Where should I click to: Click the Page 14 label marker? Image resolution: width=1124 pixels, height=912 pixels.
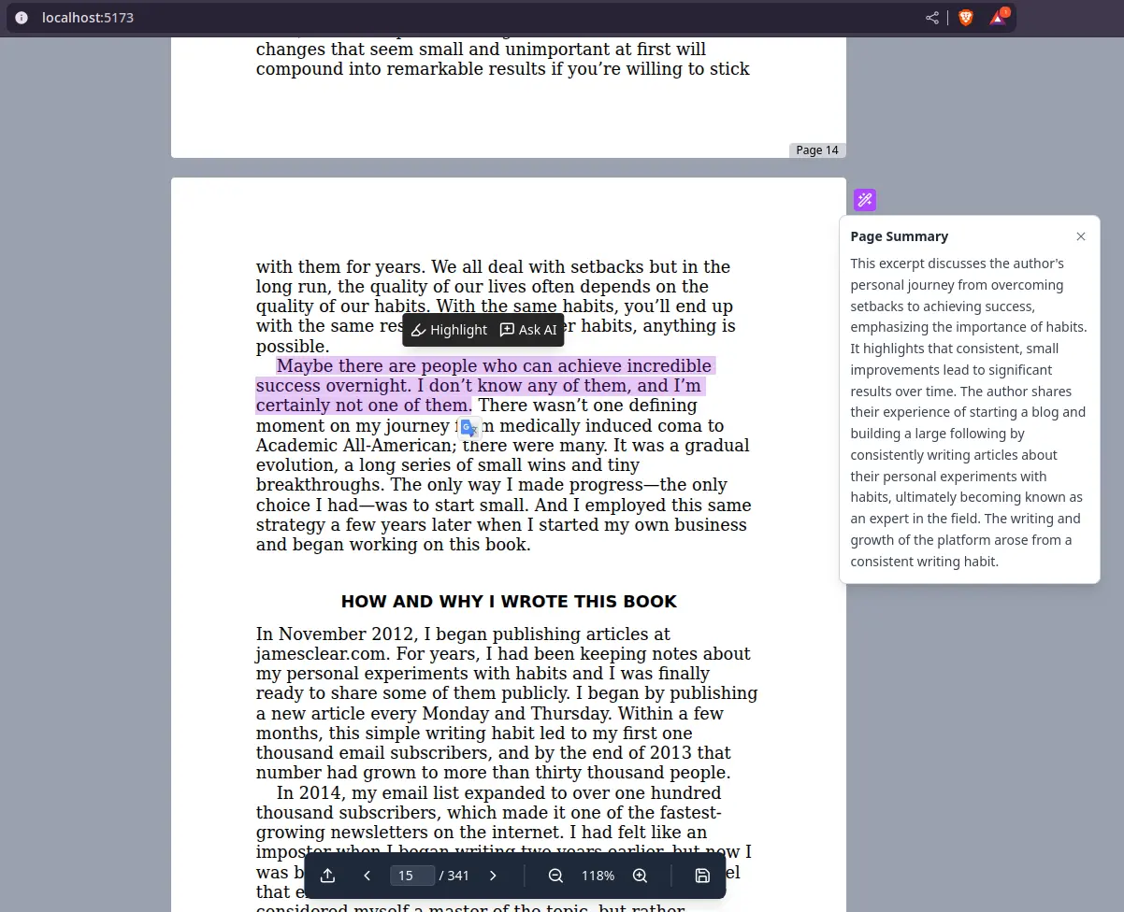click(817, 150)
